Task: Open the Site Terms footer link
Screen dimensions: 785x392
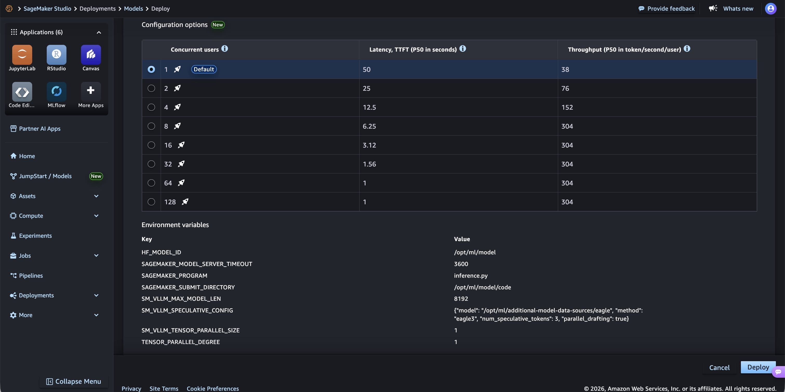Action: click(164, 388)
